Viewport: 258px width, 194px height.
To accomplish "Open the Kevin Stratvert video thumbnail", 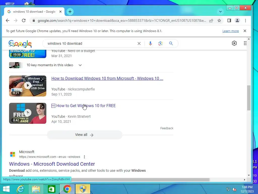I will click(28, 113).
